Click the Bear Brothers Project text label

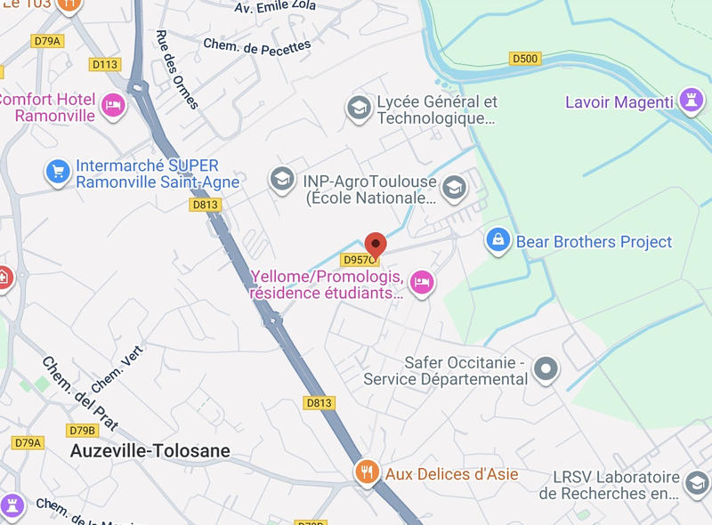coord(594,242)
